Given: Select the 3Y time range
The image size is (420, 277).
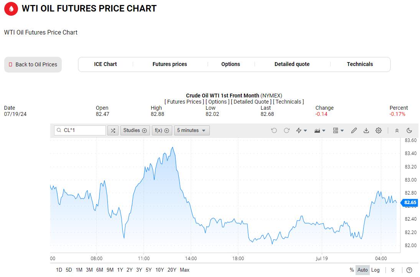Looking at the screenshot, I should click(139, 270).
